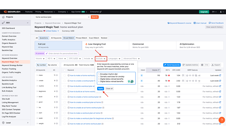Toggle eye icon for 'routine' keyword group
226x135 pixels.
[57, 86]
